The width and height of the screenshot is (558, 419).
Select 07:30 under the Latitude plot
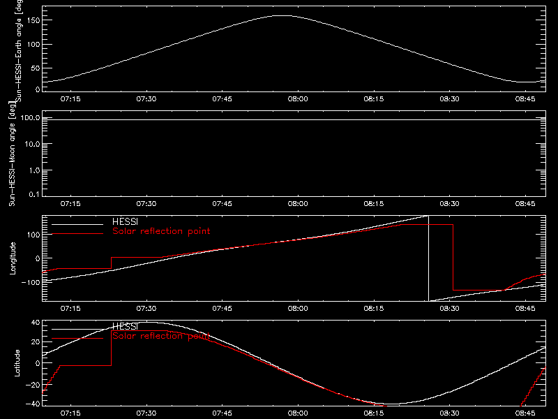[146, 413]
